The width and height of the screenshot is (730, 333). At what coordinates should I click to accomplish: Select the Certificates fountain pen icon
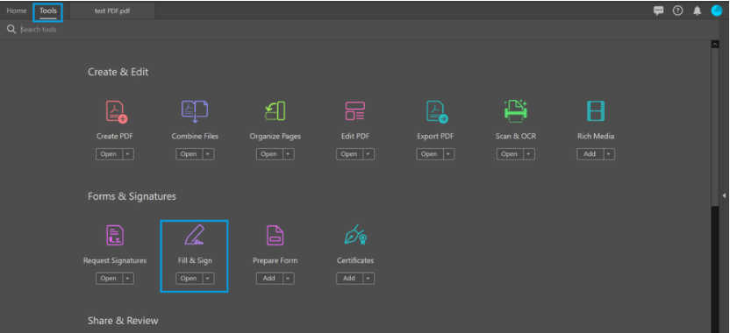click(355, 236)
